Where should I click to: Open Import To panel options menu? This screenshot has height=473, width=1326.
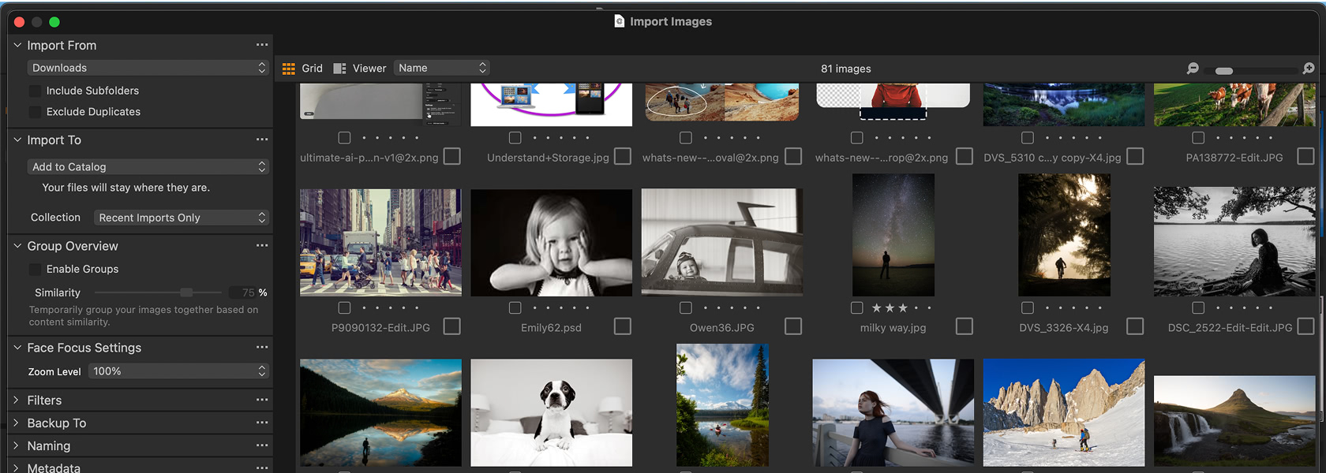tap(262, 140)
